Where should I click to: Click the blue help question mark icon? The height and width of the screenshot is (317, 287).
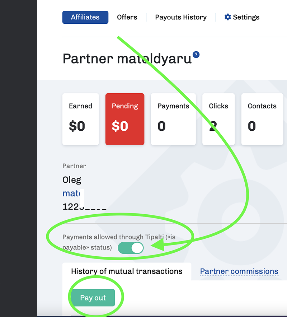point(196,55)
